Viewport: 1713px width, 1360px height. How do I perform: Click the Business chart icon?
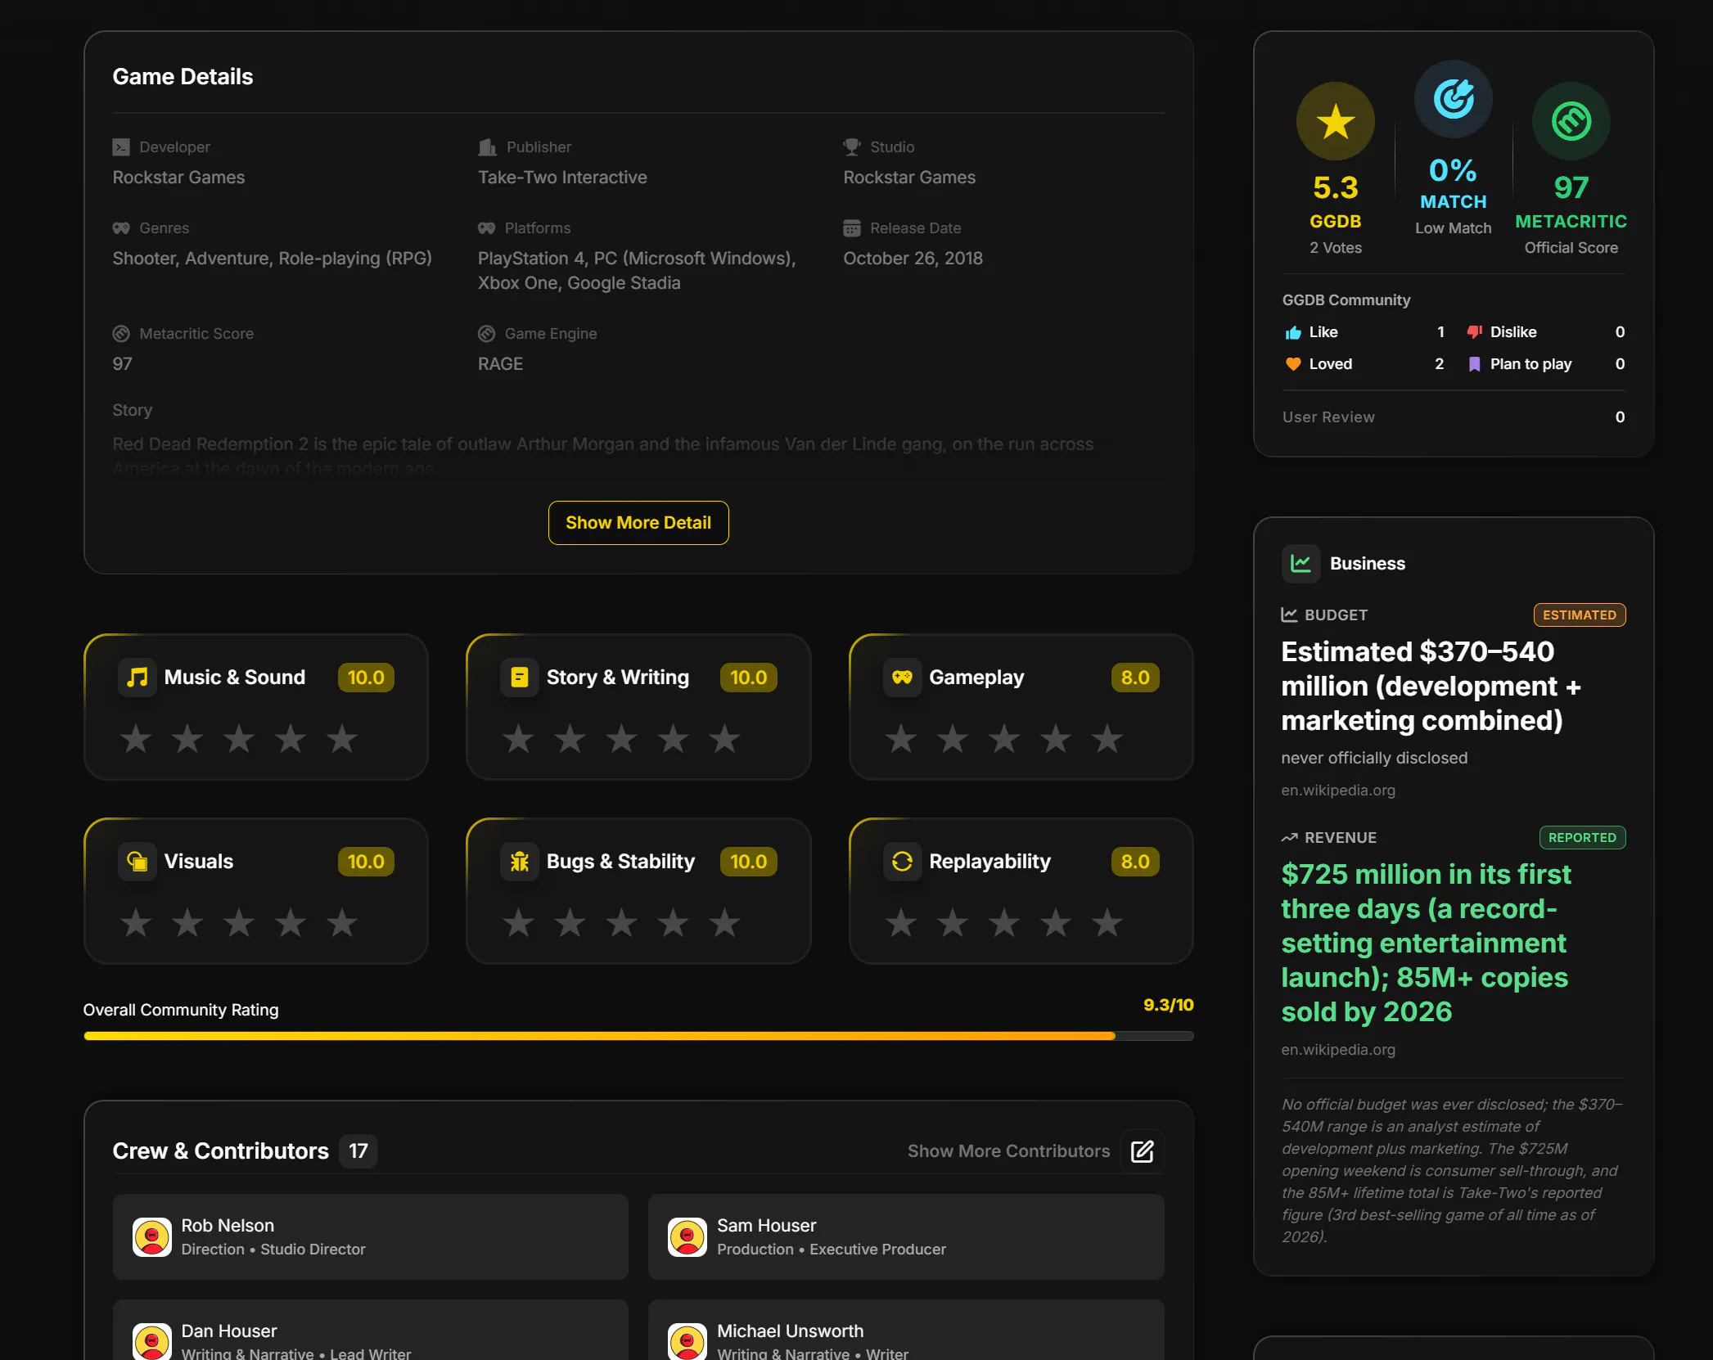coord(1301,564)
